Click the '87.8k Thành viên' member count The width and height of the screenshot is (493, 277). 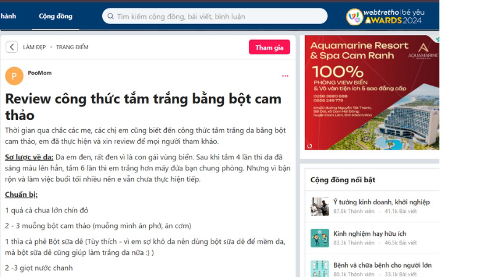tap(354, 211)
